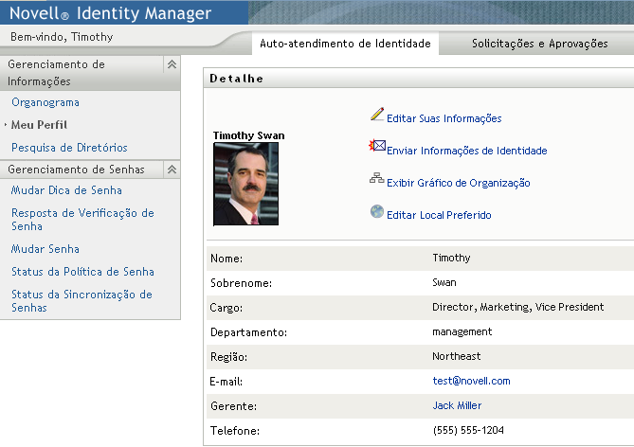Open manager Jack Miller's profile

pos(457,405)
